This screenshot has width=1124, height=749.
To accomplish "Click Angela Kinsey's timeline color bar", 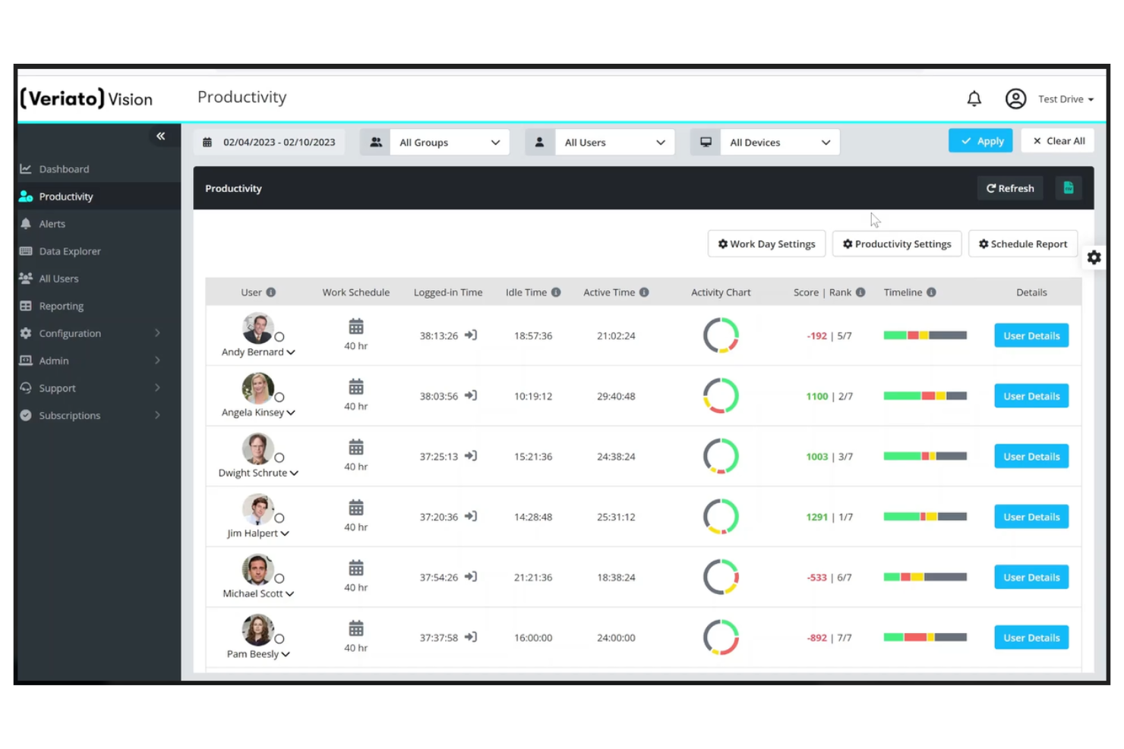I will (925, 396).
